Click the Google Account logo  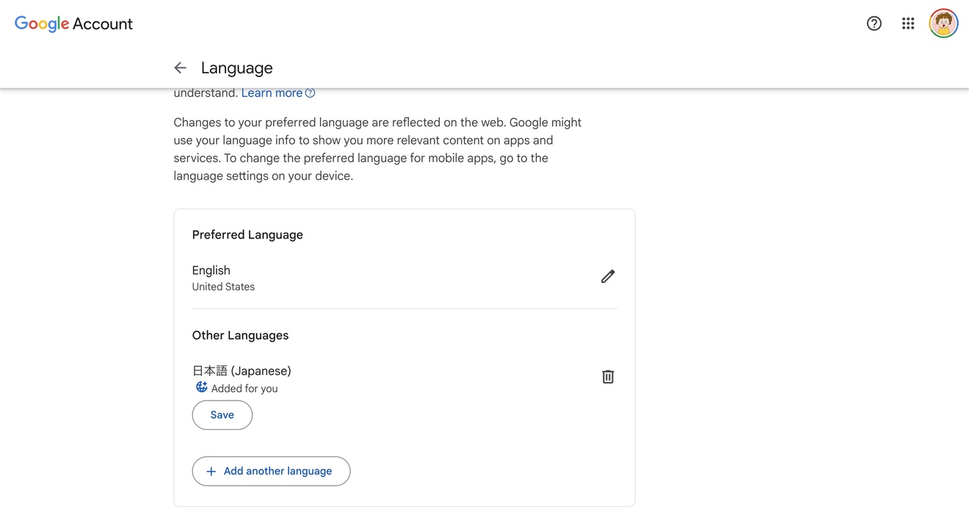click(x=73, y=23)
